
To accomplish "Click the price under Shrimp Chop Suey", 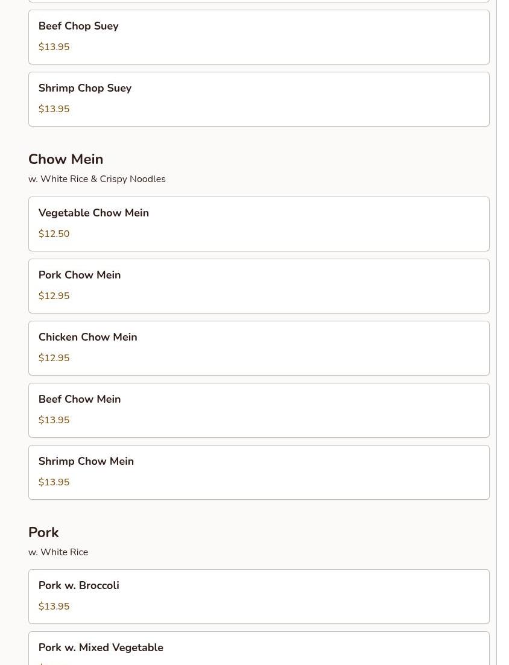I will click(x=54, y=109).
